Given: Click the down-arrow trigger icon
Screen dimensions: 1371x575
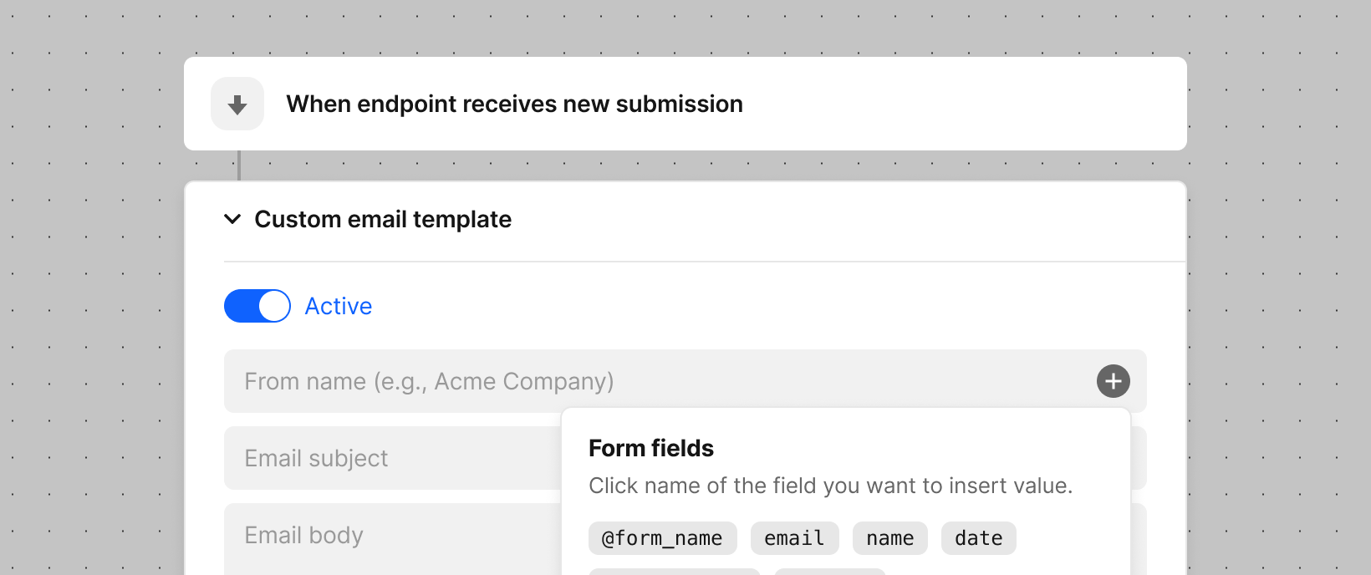Looking at the screenshot, I should click(237, 104).
